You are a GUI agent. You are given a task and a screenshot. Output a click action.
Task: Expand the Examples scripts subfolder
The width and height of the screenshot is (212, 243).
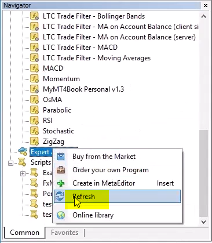coord(23,173)
